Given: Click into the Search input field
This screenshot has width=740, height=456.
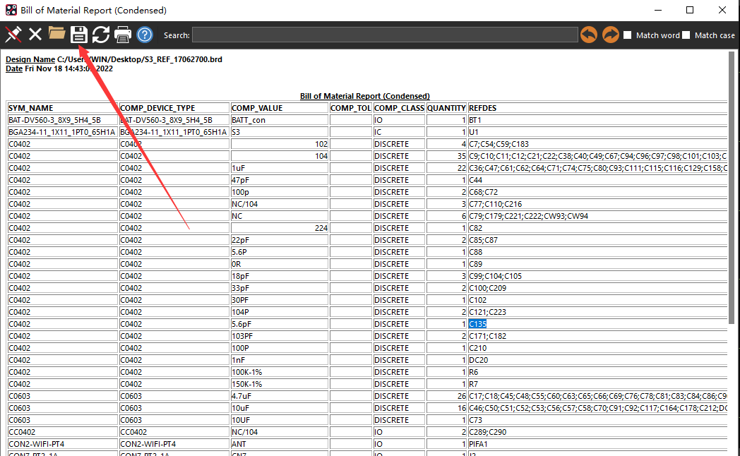Looking at the screenshot, I should [385, 35].
